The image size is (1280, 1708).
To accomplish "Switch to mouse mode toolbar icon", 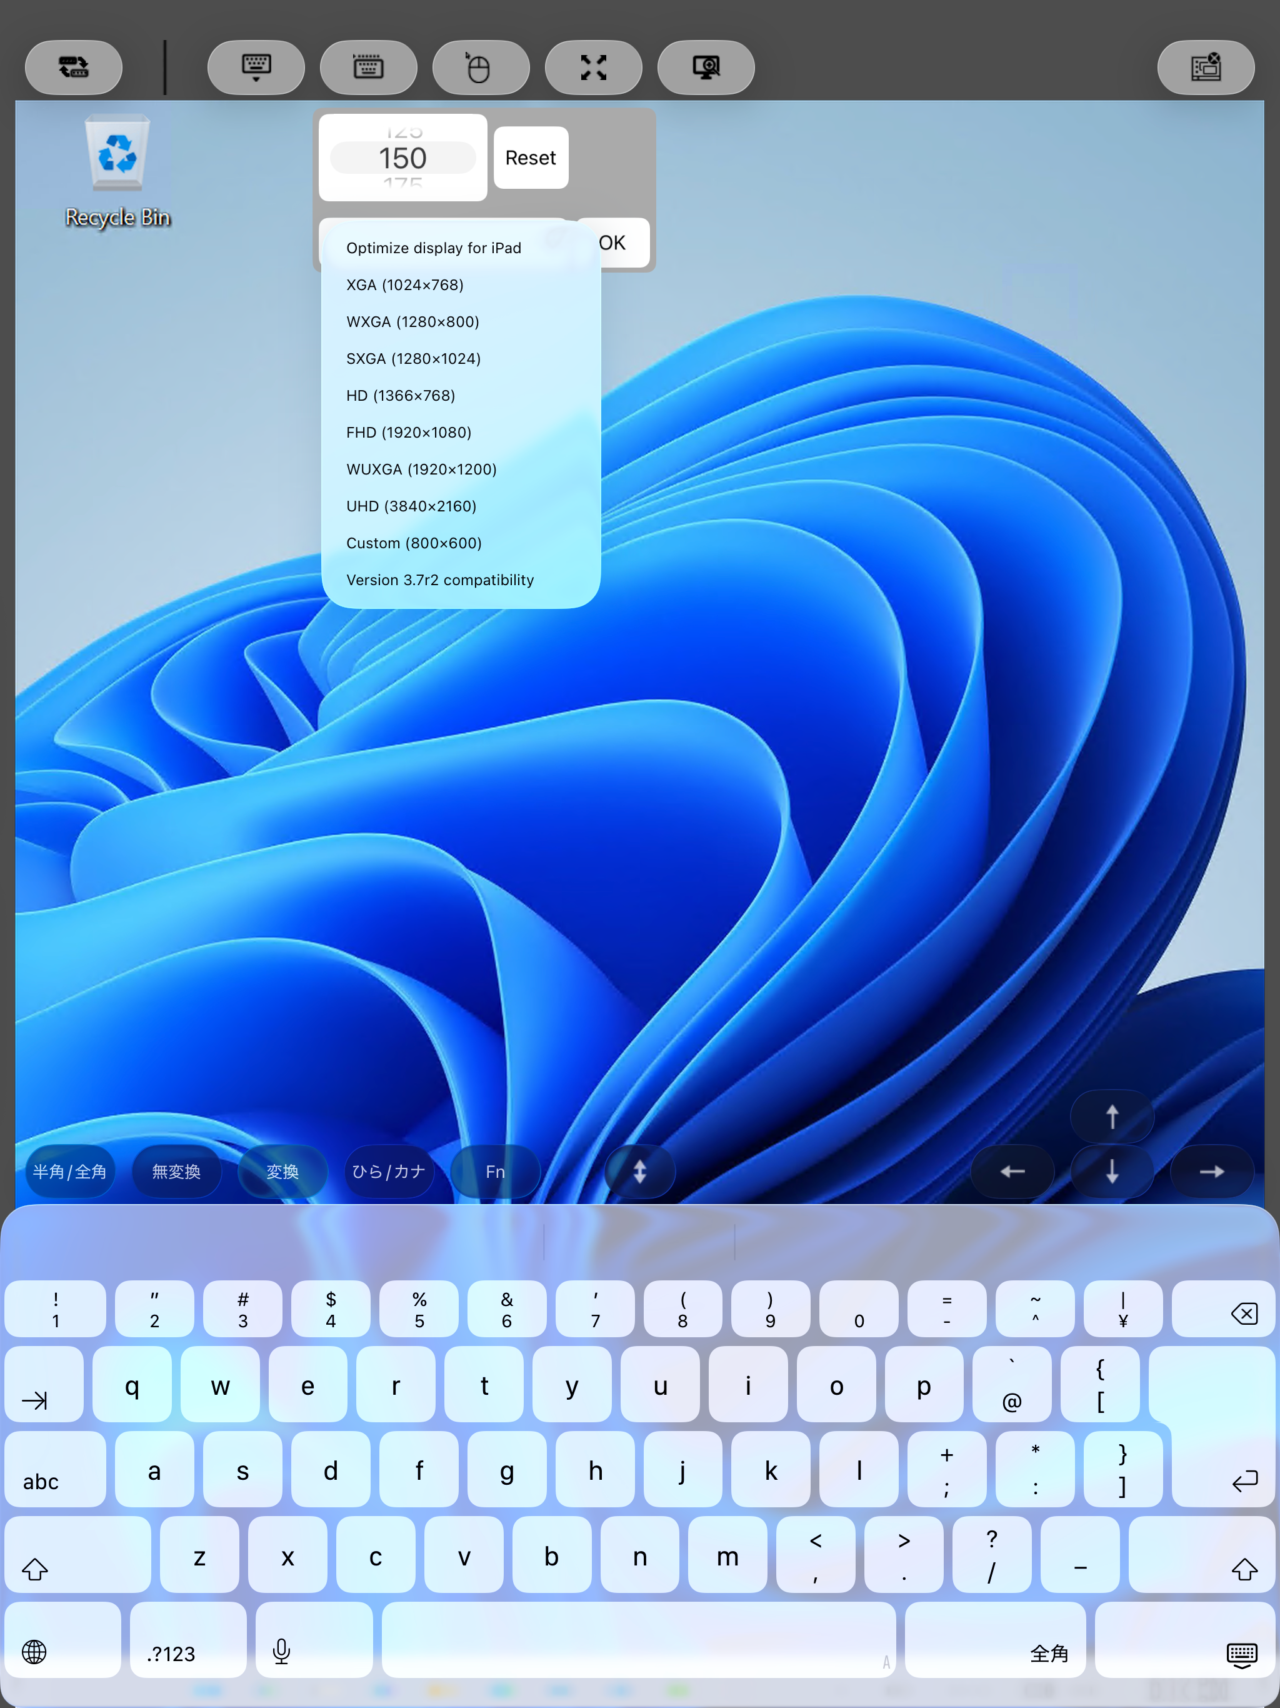I will click(x=480, y=67).
